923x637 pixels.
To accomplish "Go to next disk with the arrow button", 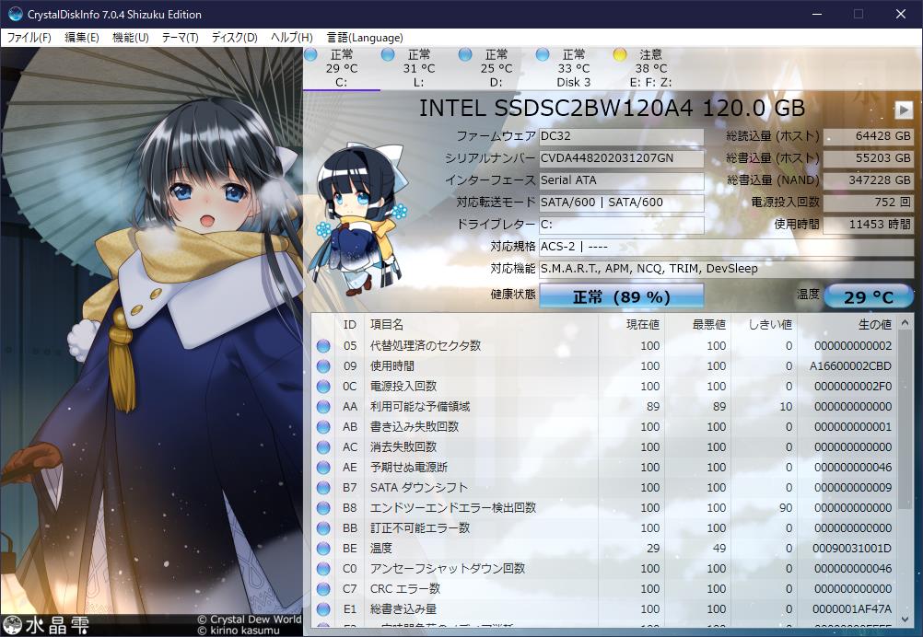I will click(904, 110).
